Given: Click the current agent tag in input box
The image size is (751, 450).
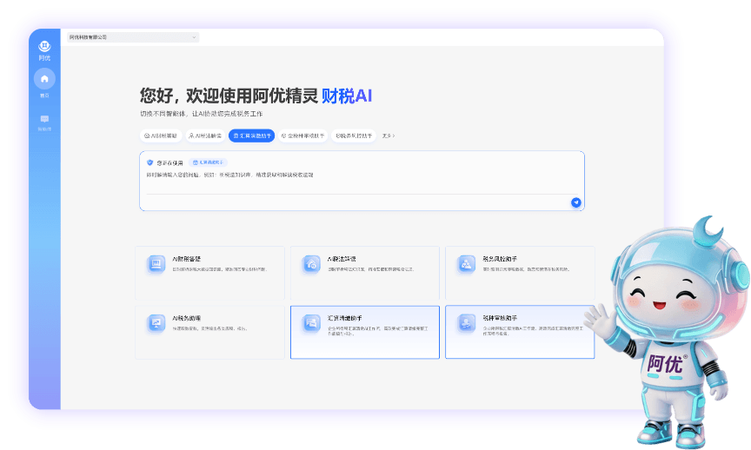Looking at the screenshot, I should point(208,162).
